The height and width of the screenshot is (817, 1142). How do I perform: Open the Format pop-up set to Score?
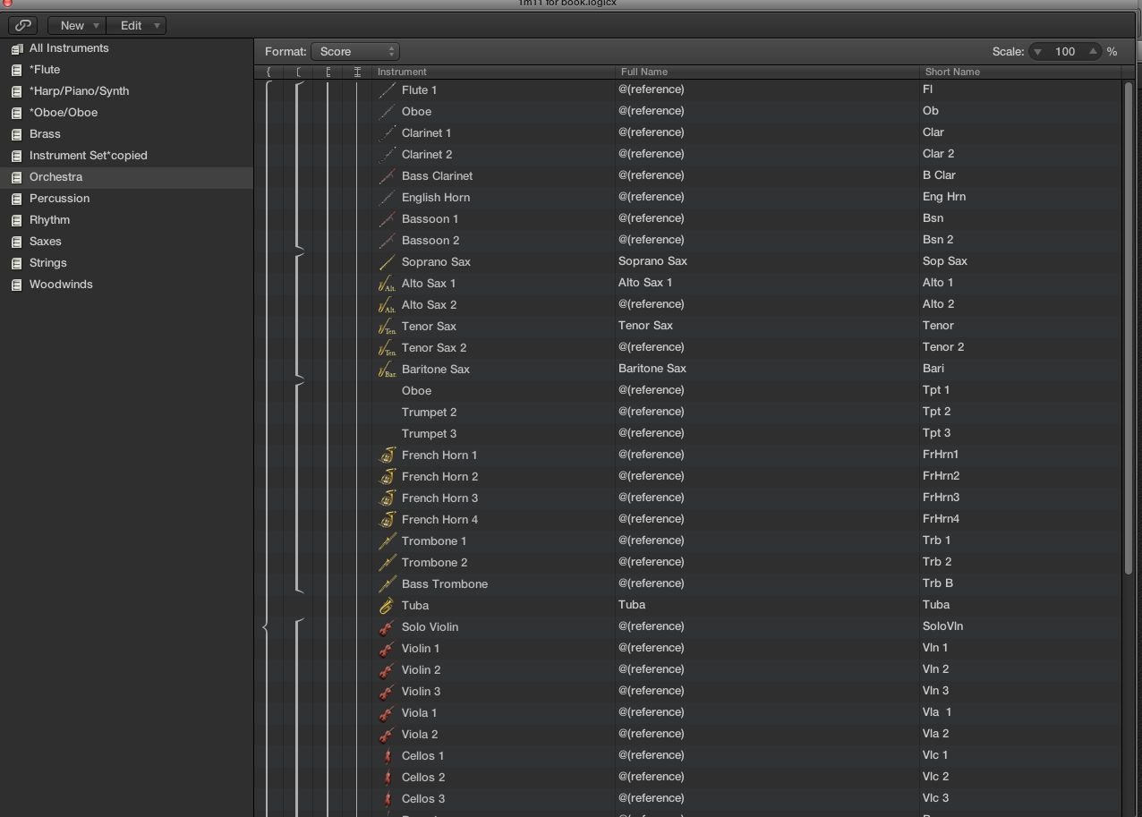click(355, 52)
